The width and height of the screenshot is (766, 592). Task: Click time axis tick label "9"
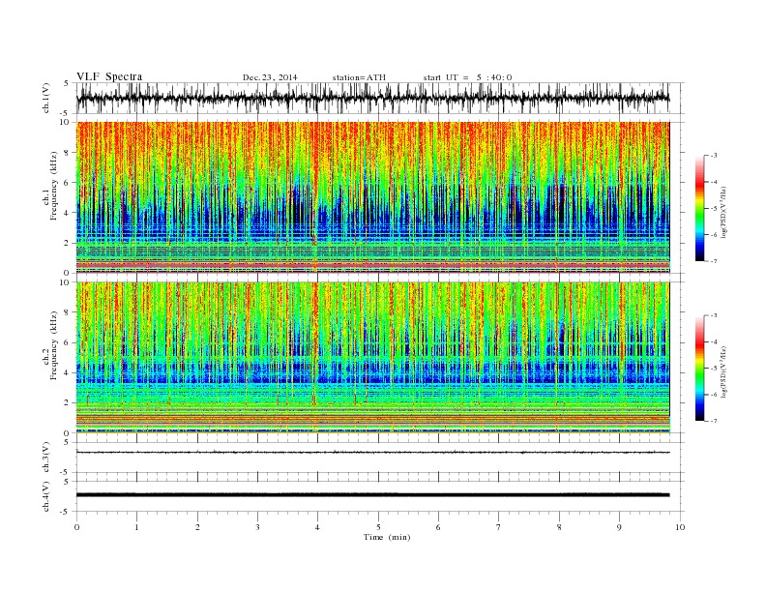click(619, 527)
